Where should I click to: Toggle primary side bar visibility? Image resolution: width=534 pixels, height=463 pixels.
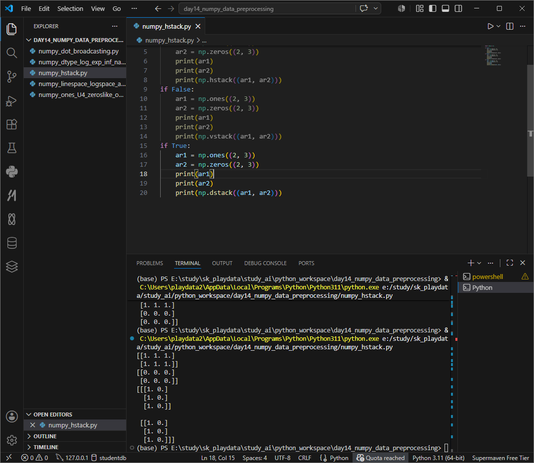pyautogui.click(x=433, y=8)
